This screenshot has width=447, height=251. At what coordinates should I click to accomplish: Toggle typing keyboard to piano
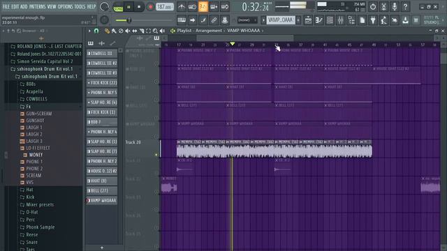pos(182,20)
